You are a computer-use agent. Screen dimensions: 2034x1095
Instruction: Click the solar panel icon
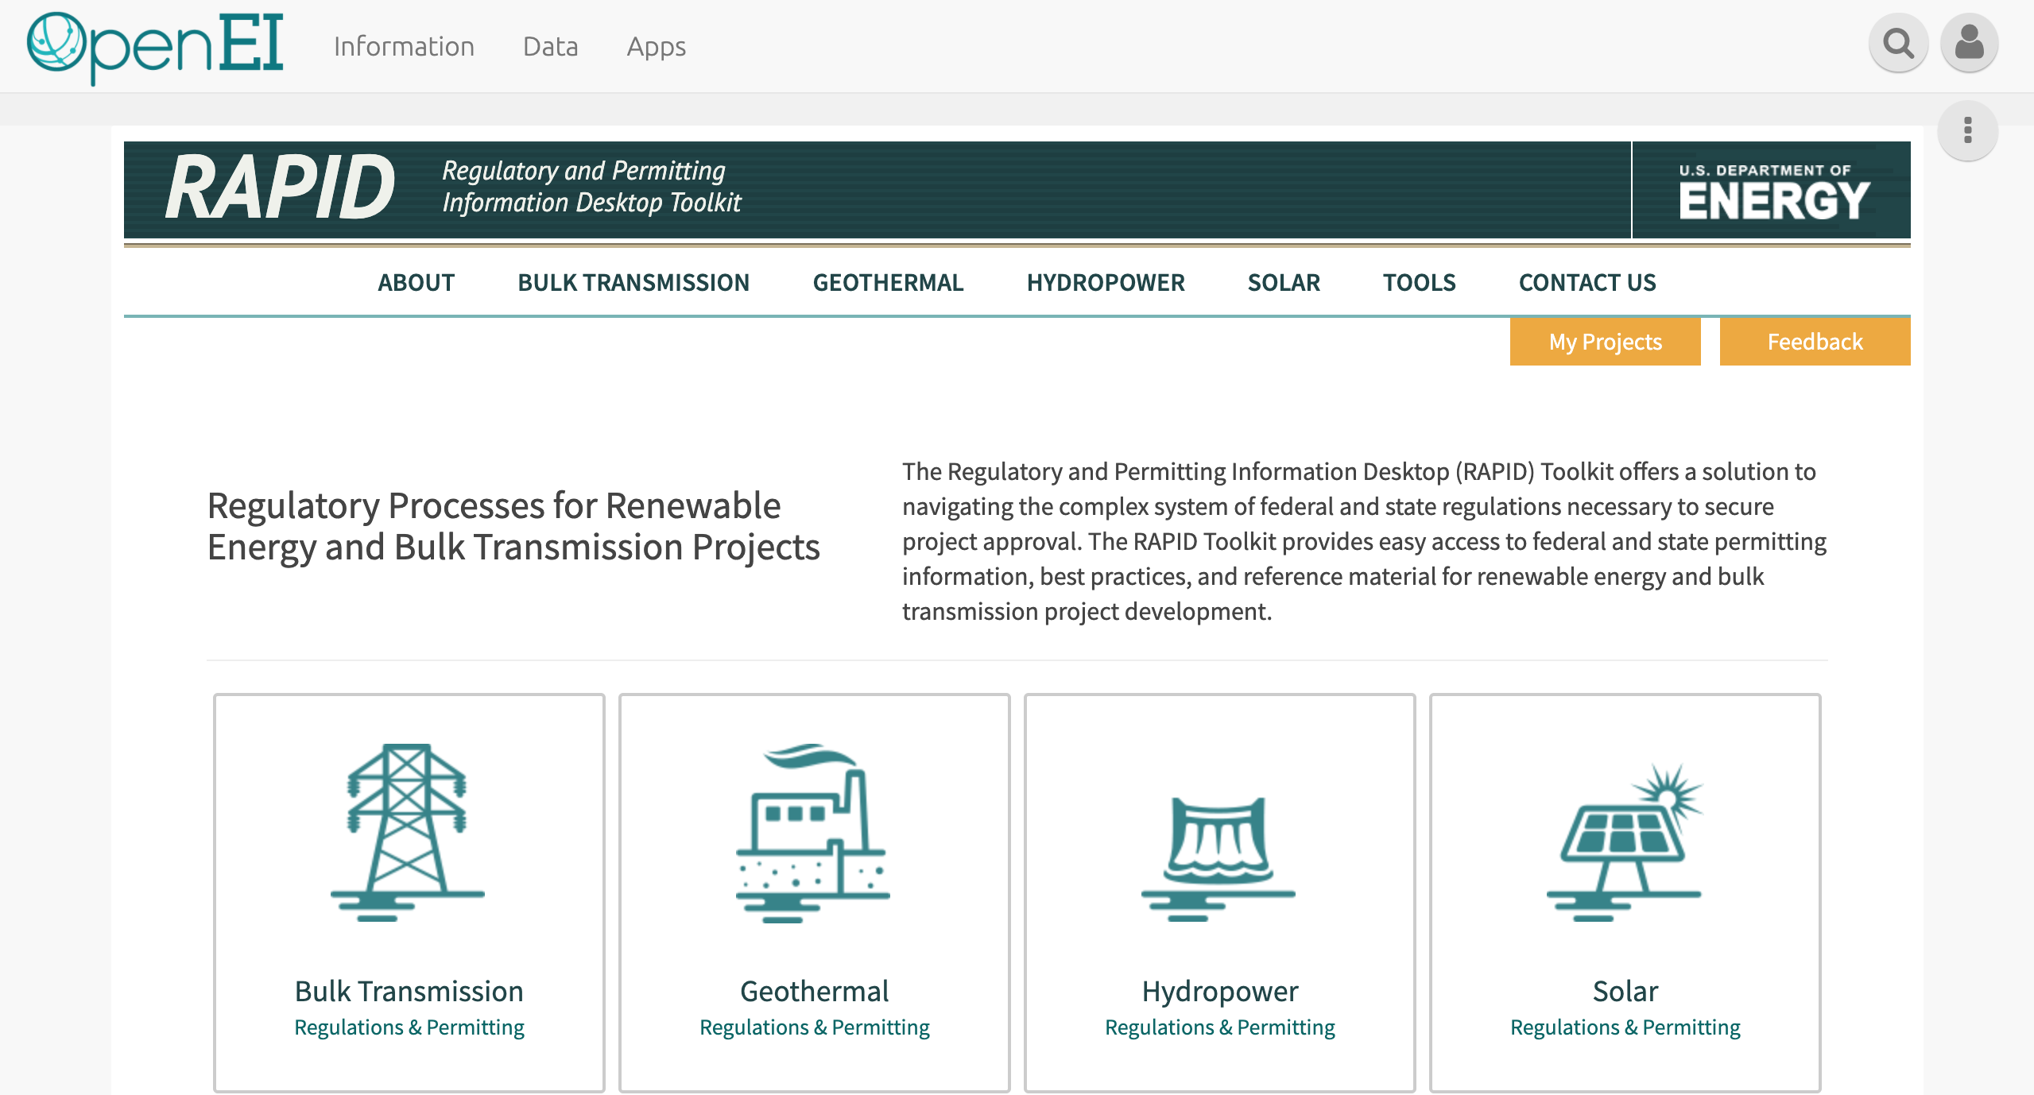click(x=1624, y=842)
